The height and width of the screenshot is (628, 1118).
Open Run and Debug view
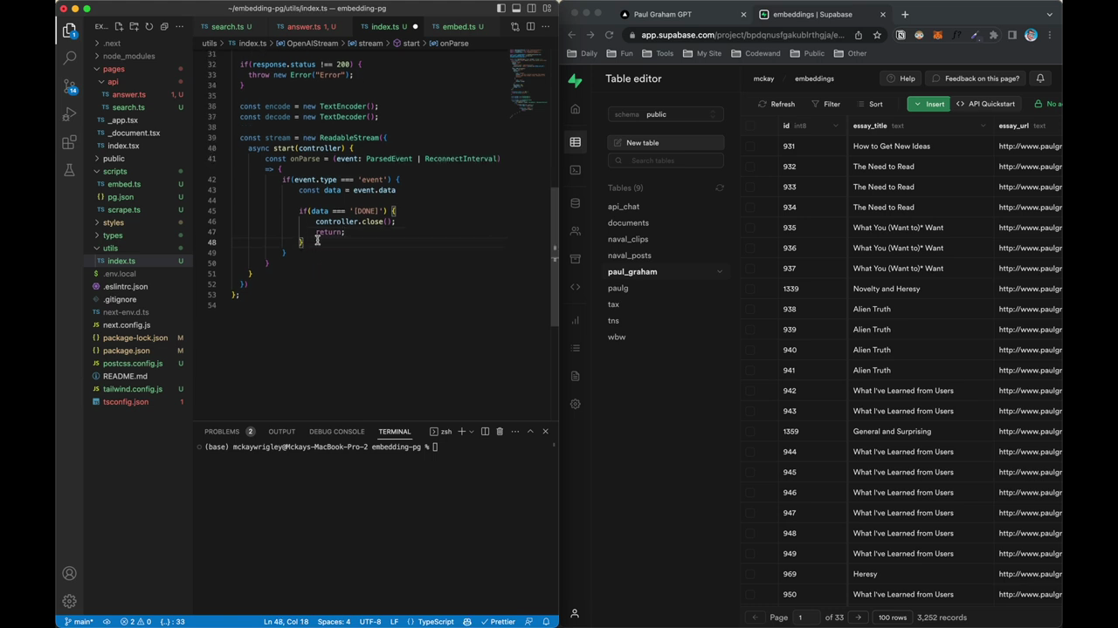[69, 114]
